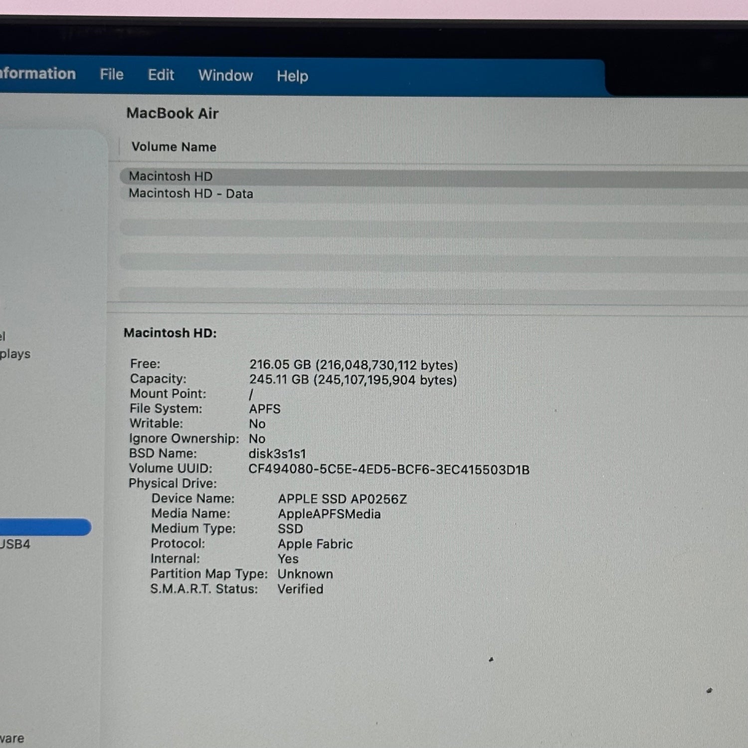Click the bold Macintosh HD details heading
The height and width of the screenshot is (748, 748).
tap(170, 333)
